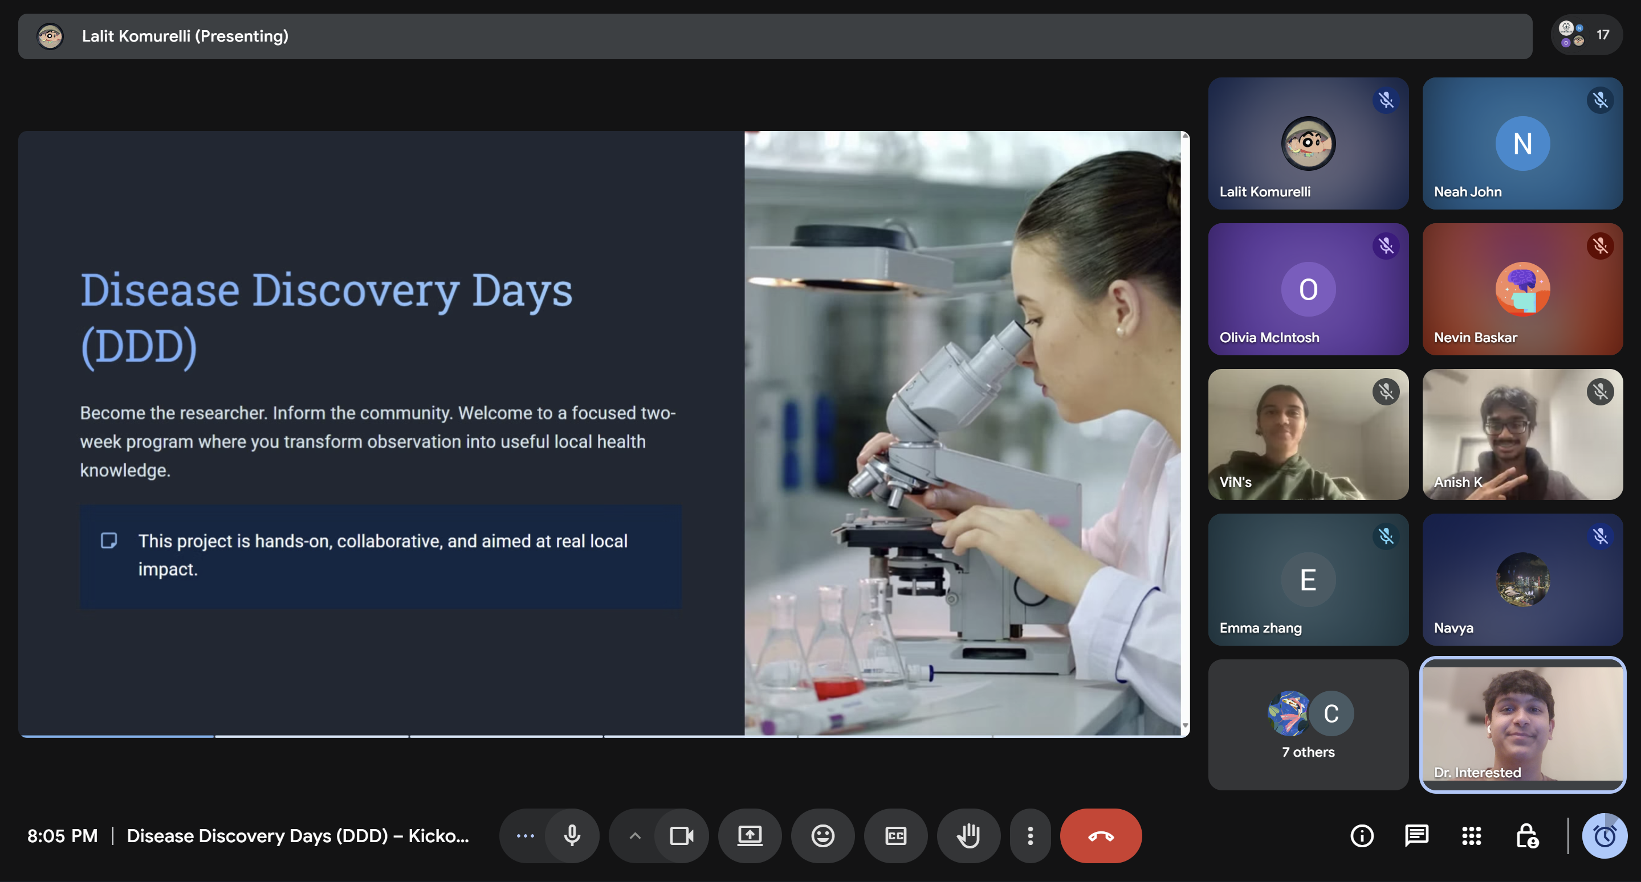Open the three-dot more options menu

tap(1030, 836)
